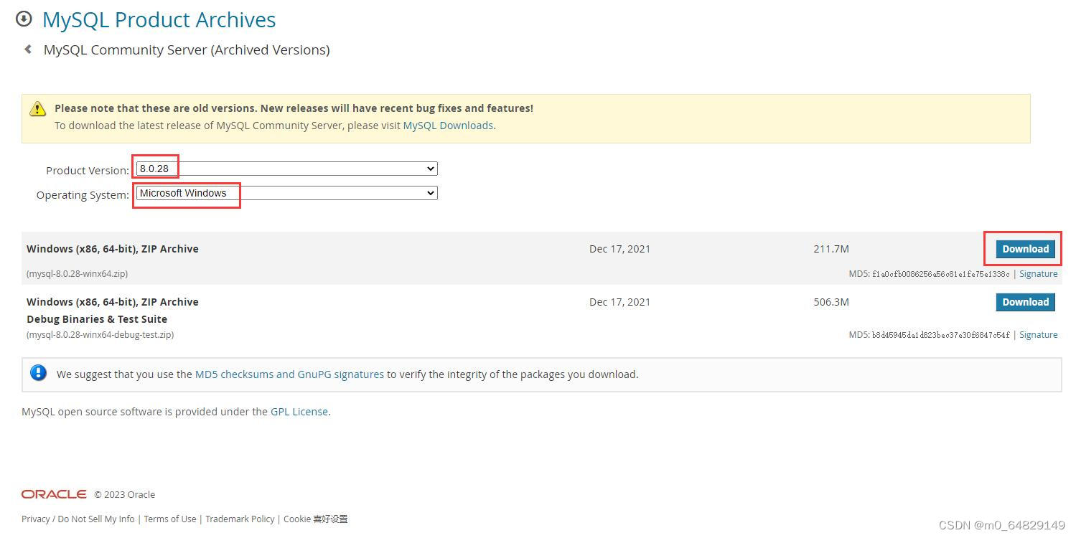Open MD5 checksums and GnuPG signatures link

pos(289,374)
